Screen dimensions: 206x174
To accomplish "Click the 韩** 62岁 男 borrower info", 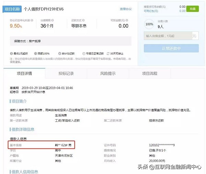I will coord(63,145).
